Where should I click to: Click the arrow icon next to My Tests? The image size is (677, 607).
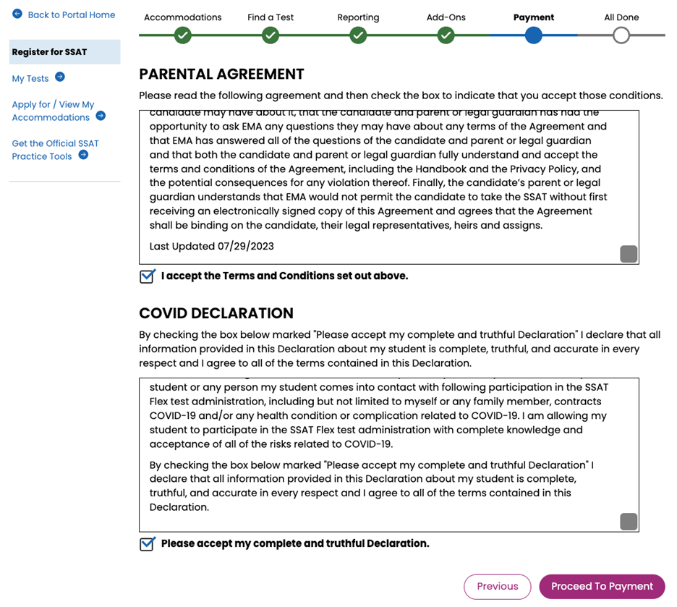pyautogui.click(x=60, y=77)
